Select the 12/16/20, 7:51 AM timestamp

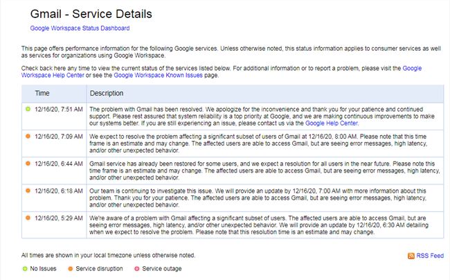59,109
